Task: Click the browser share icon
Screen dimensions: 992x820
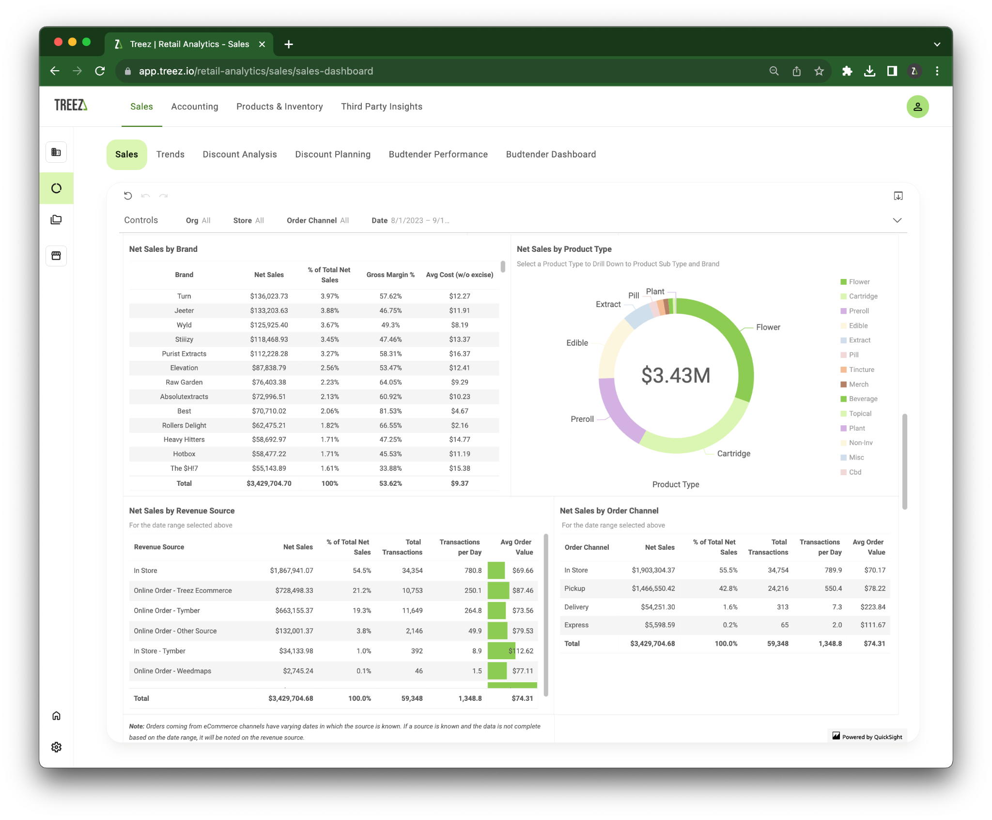Action: point(796,71)
